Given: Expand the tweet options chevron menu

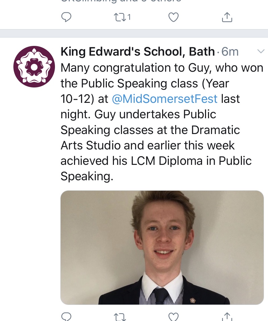Looking at the screenshot, I should (x=261, y=51).
